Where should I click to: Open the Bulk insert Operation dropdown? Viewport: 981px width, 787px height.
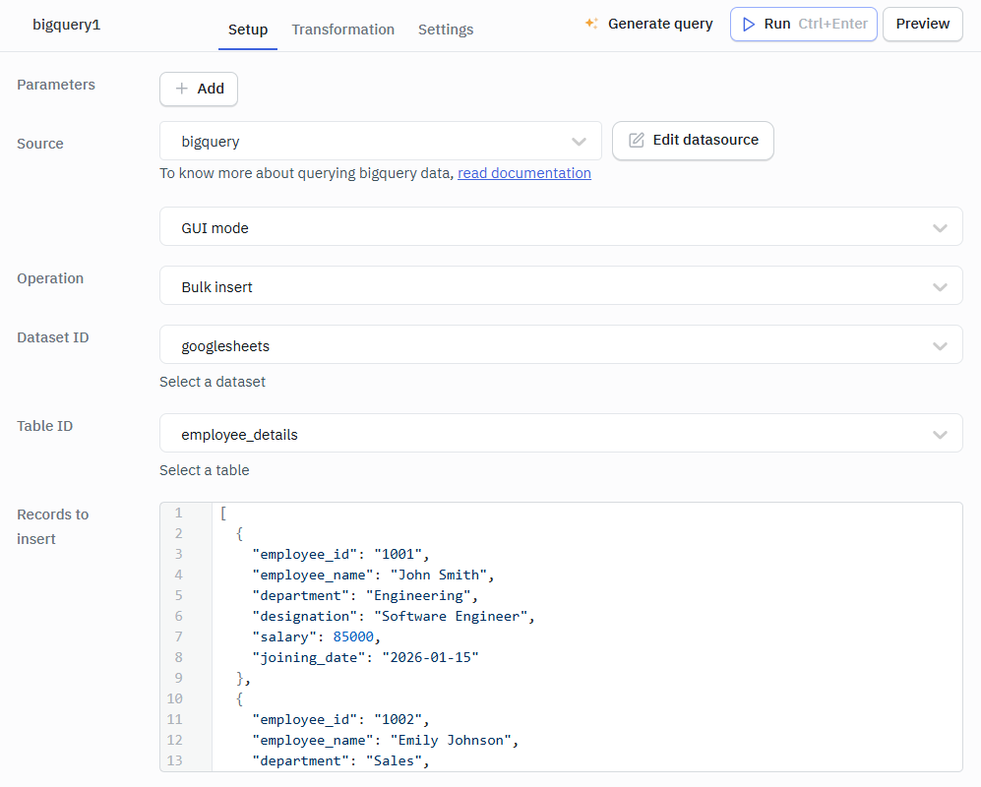click(561, 286)
